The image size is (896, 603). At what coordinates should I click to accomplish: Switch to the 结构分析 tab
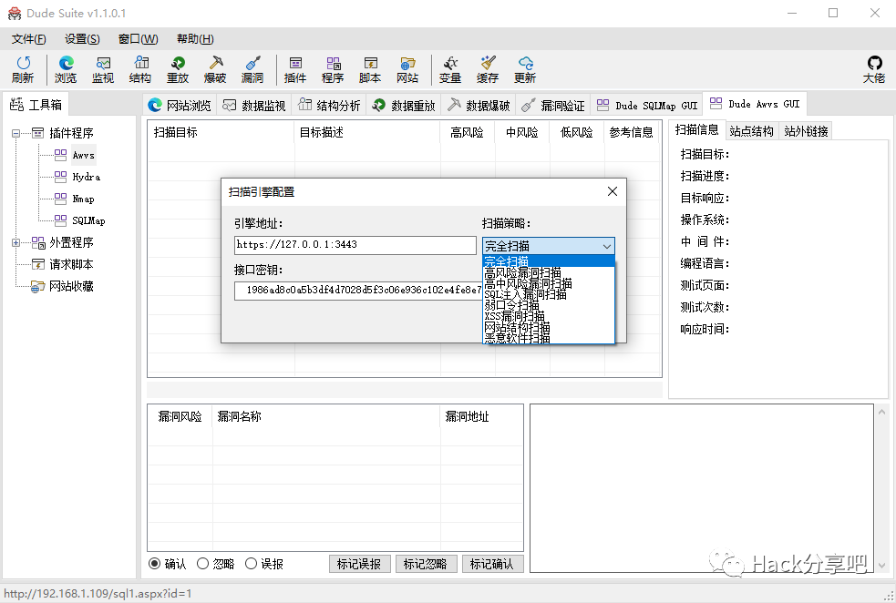pos(329,105)
